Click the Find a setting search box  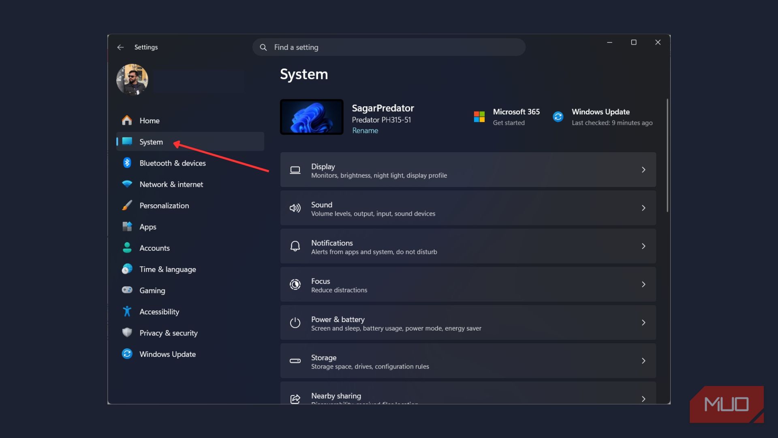pyautogui.click(x=389, y=47)
